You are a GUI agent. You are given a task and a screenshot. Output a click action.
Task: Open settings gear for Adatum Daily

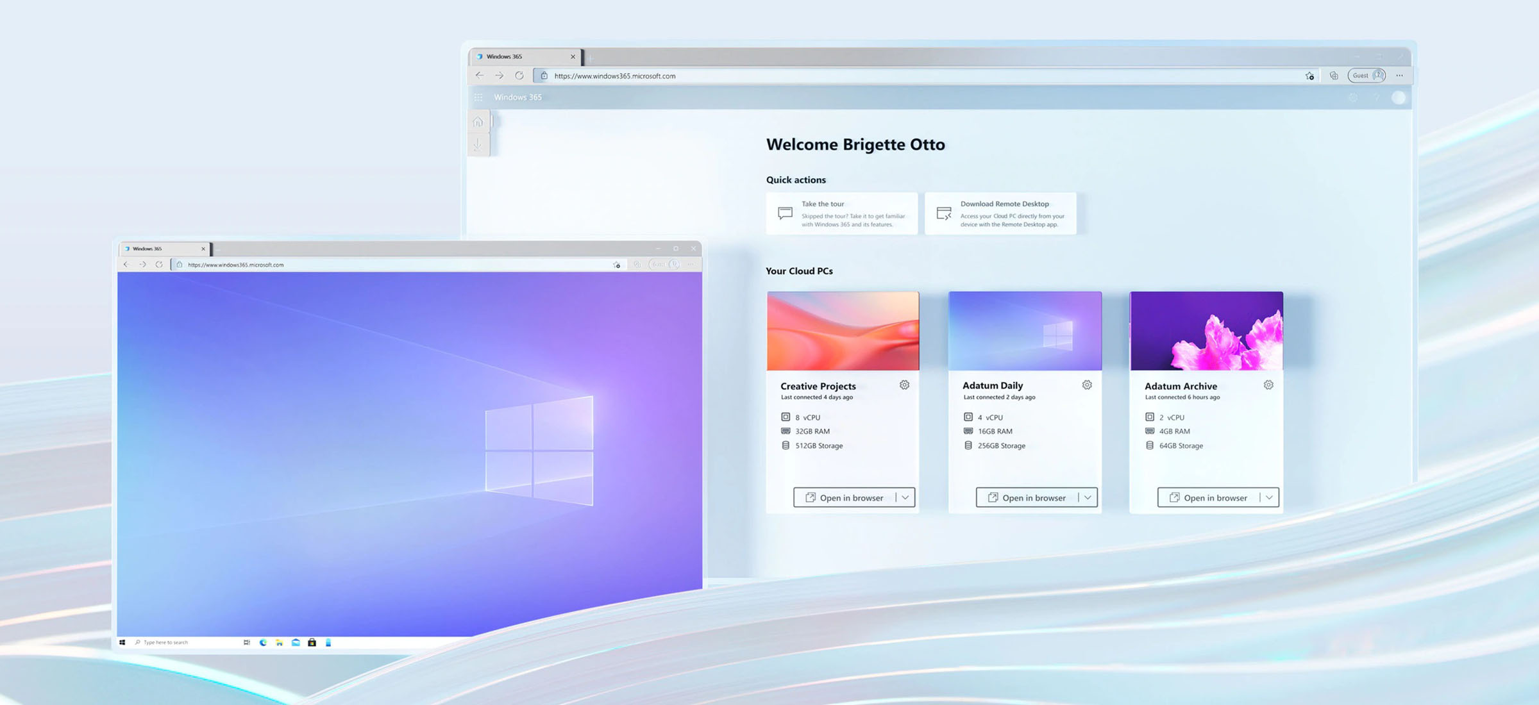click(x=1087, y=385)
